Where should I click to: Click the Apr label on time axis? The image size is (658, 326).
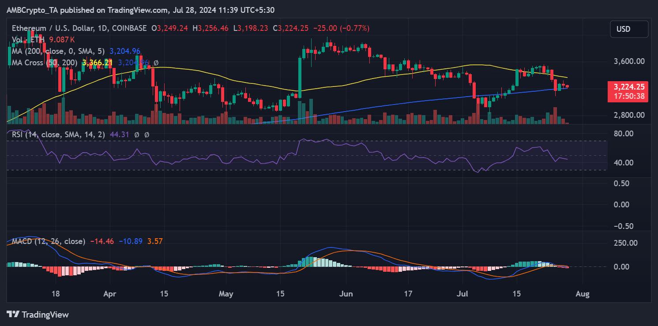[109, 293]
